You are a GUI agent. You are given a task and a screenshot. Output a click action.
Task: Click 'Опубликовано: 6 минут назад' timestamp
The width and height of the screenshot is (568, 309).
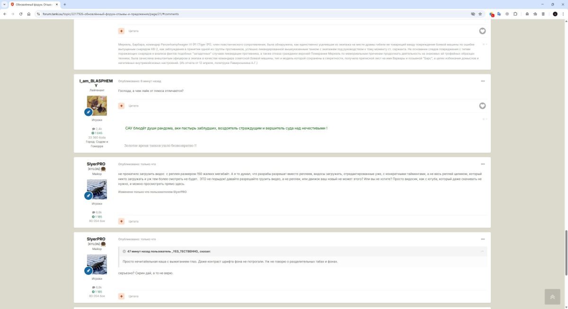(x=140, y=81)
